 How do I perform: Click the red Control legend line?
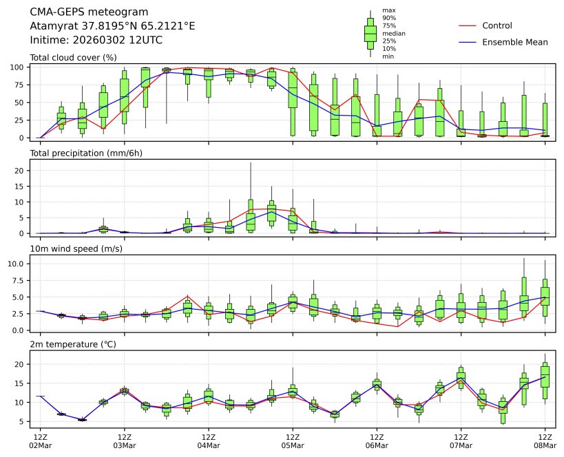coord(468,25)
